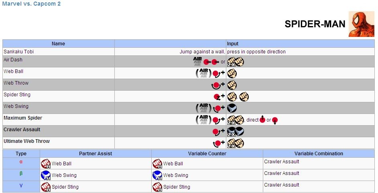Screen dimensions: 378x193
Task: Click the AIR icon in Web Swing row
Action: click(204, 108)
